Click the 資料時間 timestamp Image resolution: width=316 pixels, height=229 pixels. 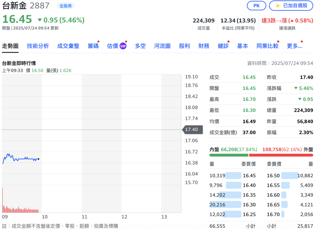[280, 63]
